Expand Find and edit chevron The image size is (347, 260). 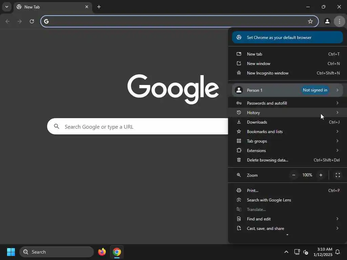[x=337, y=219]
